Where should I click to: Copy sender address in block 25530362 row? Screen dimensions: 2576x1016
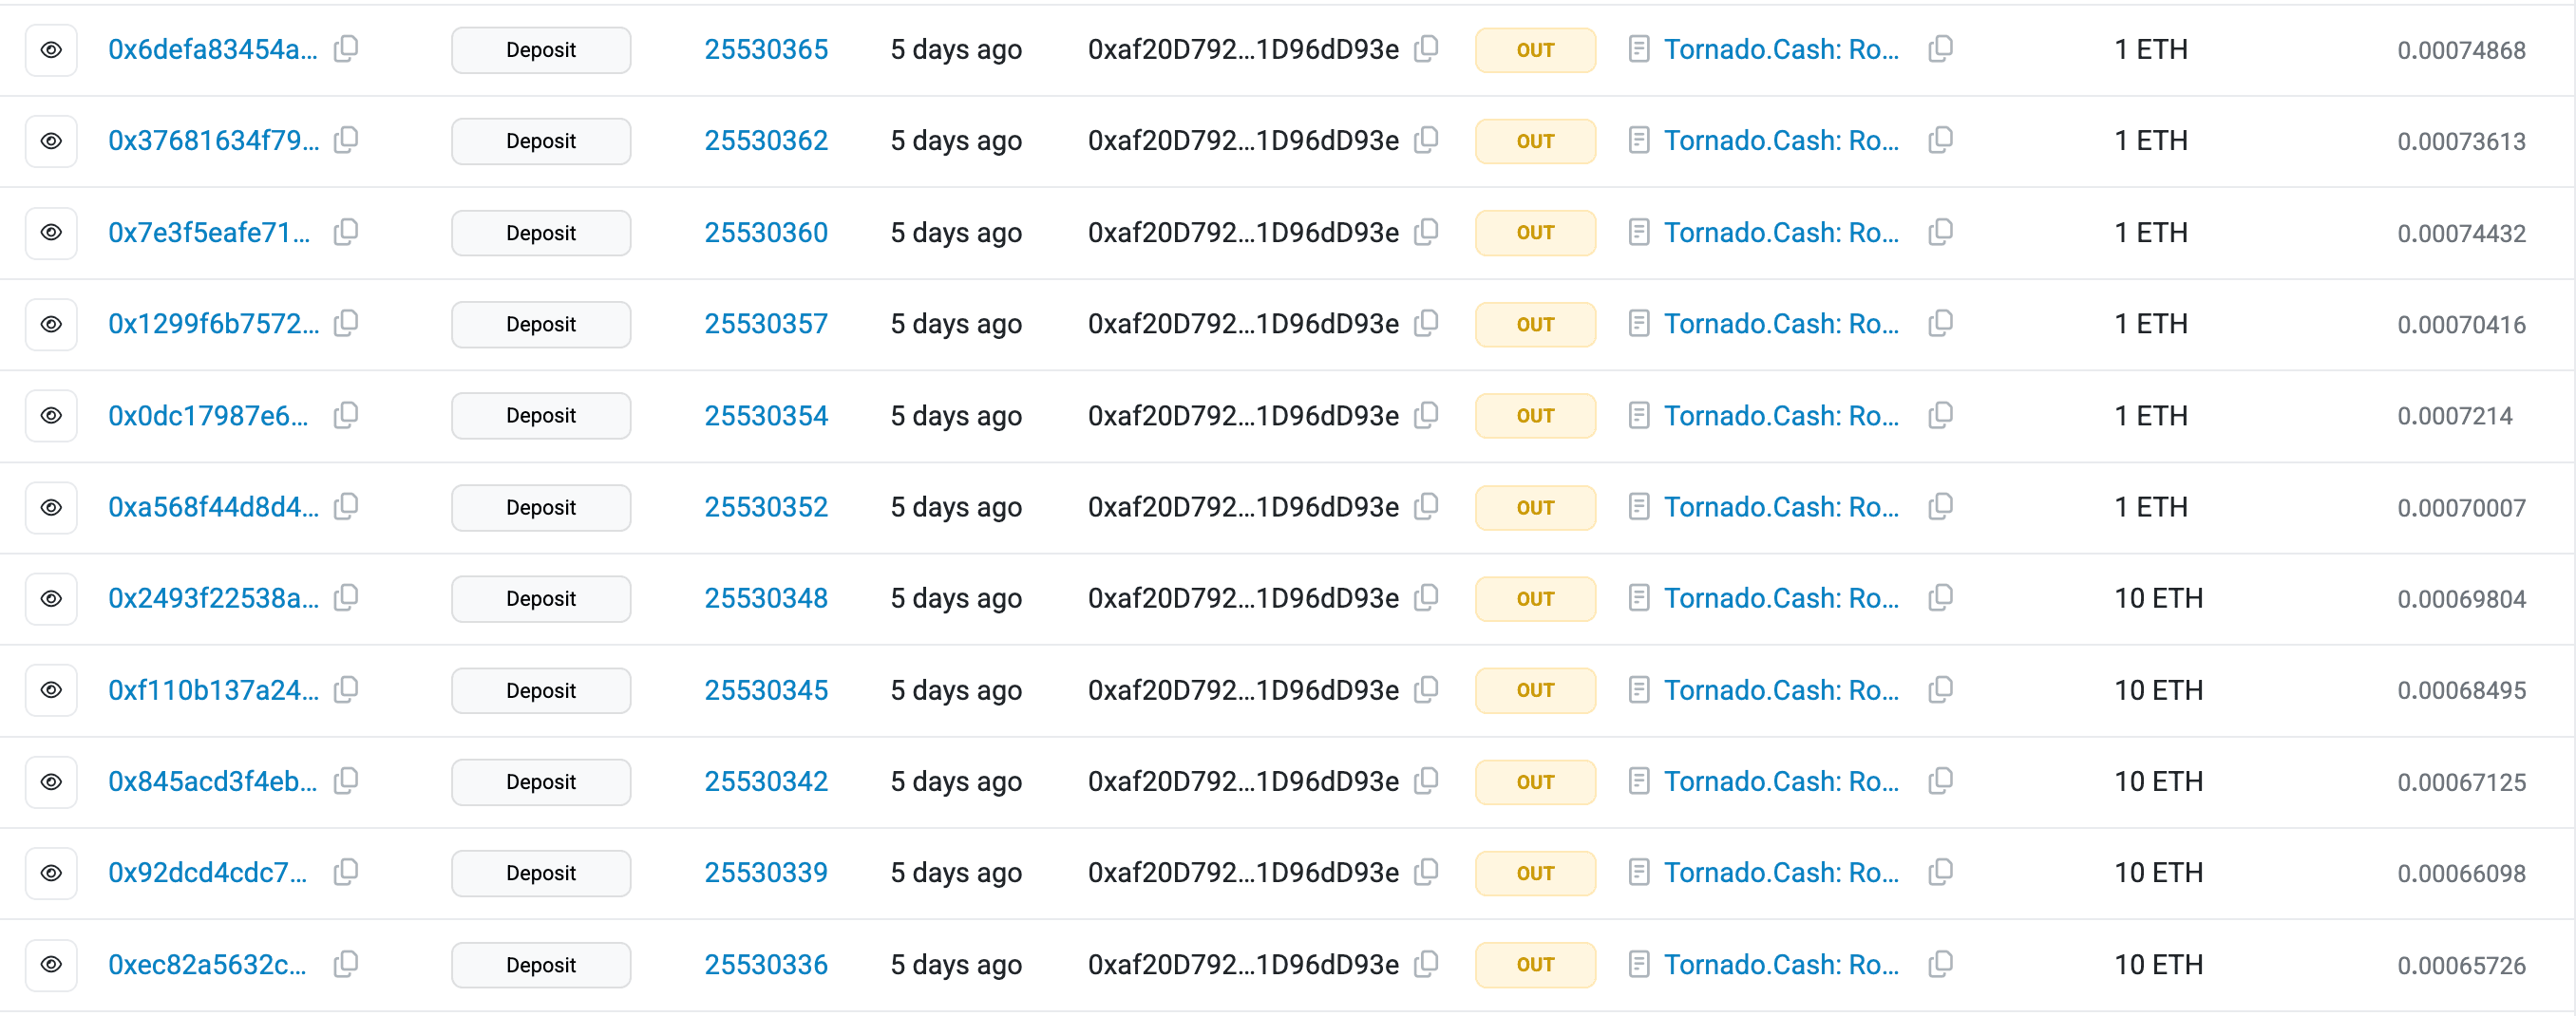click(x=1426, y=140)
